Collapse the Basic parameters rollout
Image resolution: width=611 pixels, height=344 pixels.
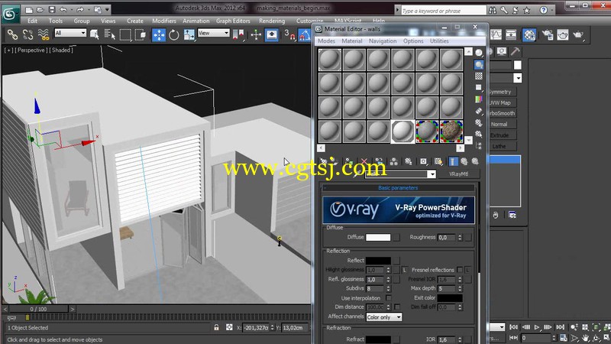coord(397,187)
